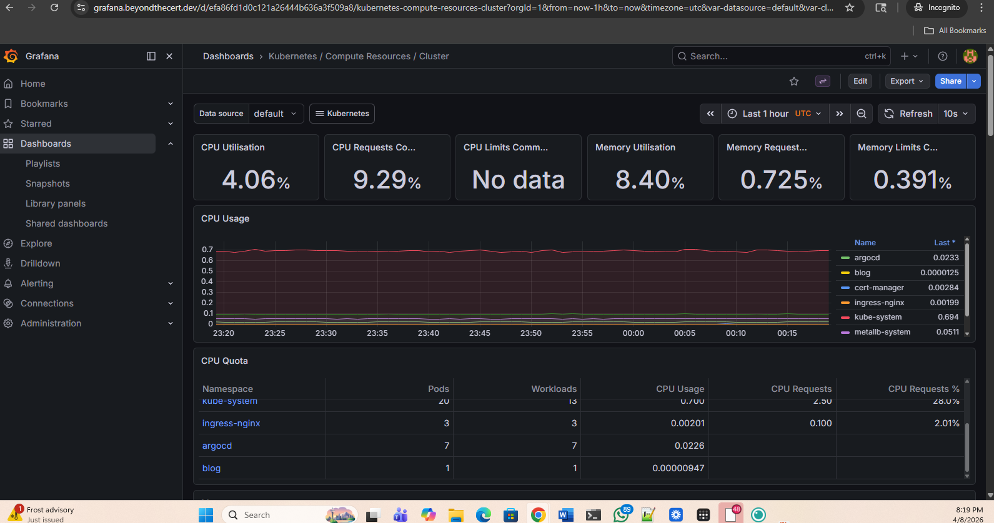Viewport: 994px width, 523px height.
Task: Open the help question mark icon
Action: (943, 56)
